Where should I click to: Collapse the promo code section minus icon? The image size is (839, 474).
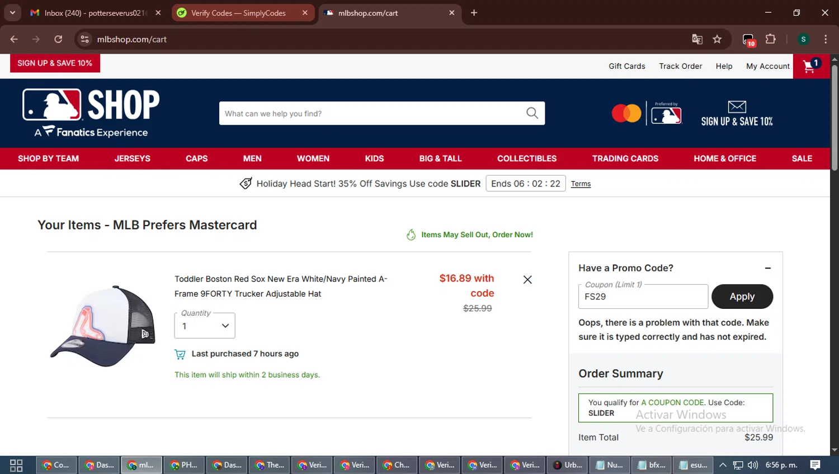[768, 268]
